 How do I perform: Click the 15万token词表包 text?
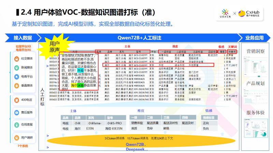click(138, 138)
